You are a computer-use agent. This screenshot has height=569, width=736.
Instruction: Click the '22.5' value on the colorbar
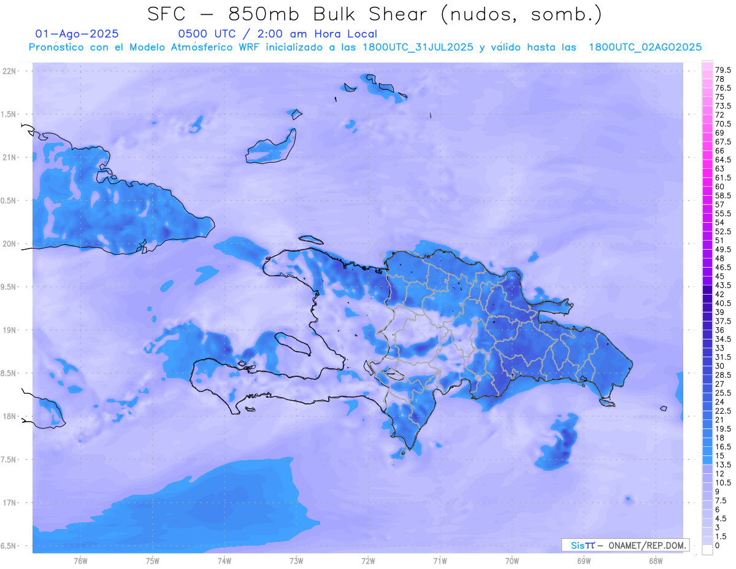[x=723, y=411]
